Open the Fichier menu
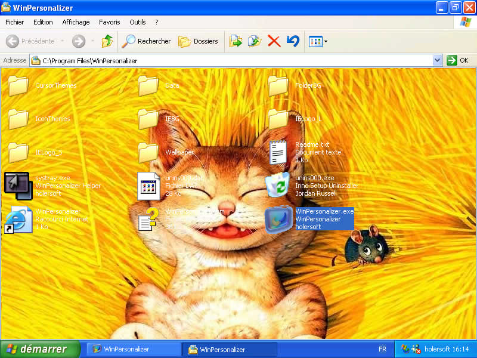The width and height of the screenshot is (477, 358). [14, 22]
